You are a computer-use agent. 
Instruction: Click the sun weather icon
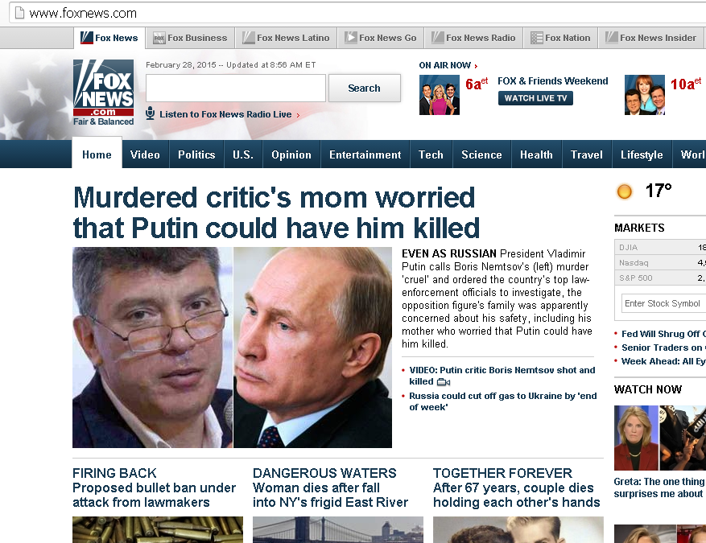click(624, 191)
